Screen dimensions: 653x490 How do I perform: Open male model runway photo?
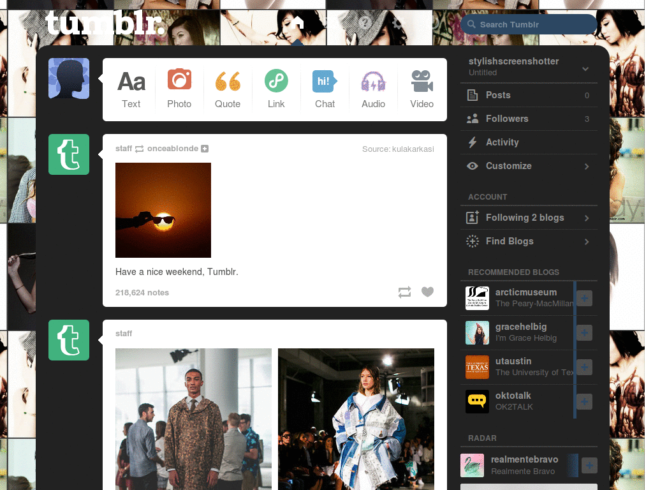coord(193,419)
